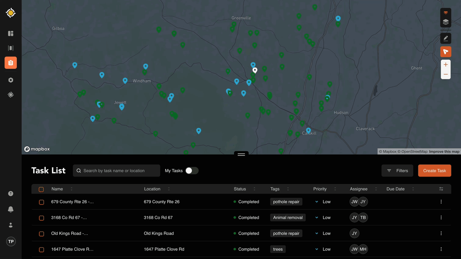461x259 pixels.
Task: Click the Create Task button
Action: [434, 171]
